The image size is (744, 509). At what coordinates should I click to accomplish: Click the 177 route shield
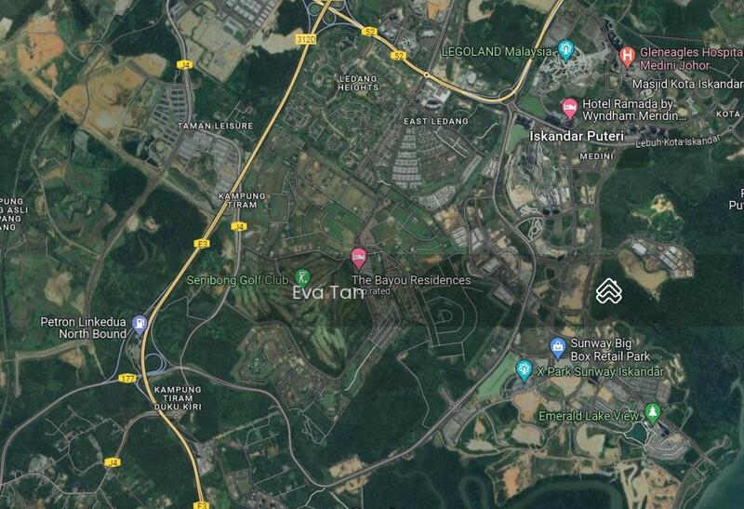[127, 379]
